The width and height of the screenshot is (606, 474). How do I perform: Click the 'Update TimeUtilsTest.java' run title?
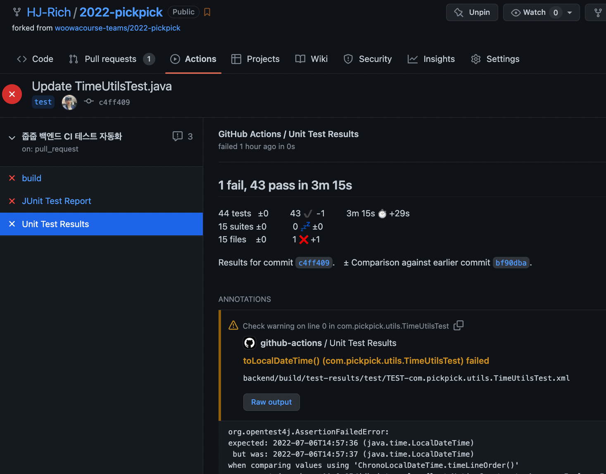pos(102,86)
